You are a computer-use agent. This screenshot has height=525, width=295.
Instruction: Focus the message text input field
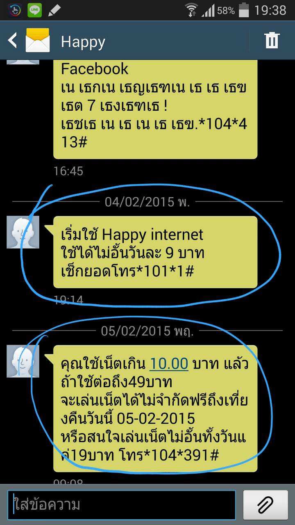[x=122, y=505]
